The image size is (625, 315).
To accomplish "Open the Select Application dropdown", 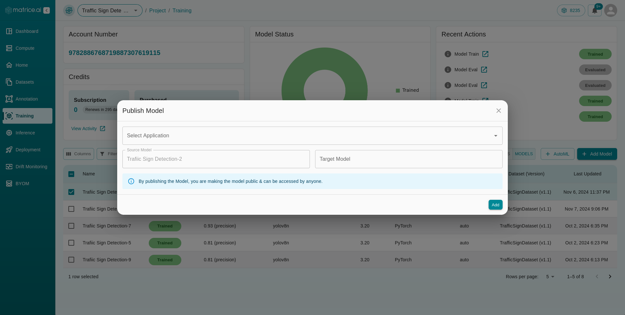I will [312, 136].
